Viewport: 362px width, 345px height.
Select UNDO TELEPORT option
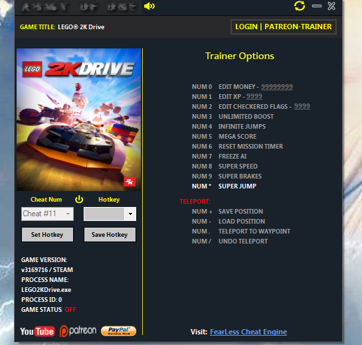point(243,241)
